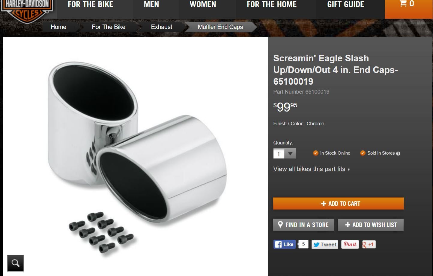Share via the Tweet button

[325, 244]
